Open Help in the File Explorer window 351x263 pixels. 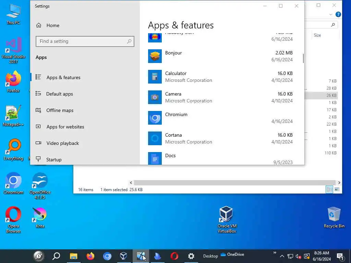338,14
